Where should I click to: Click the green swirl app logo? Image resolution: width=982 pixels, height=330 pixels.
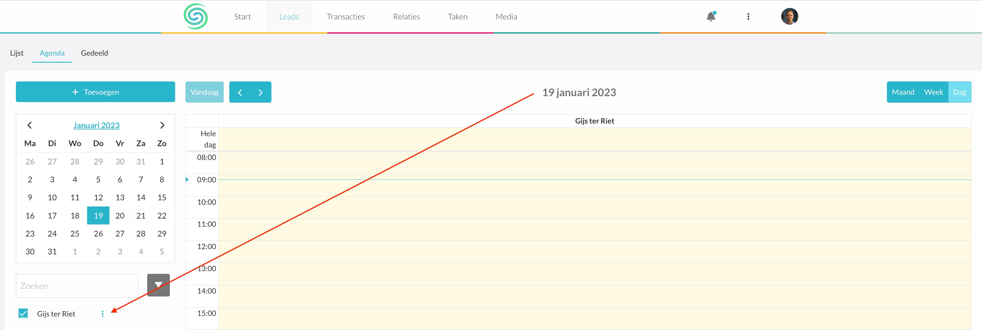click(195, 16)
